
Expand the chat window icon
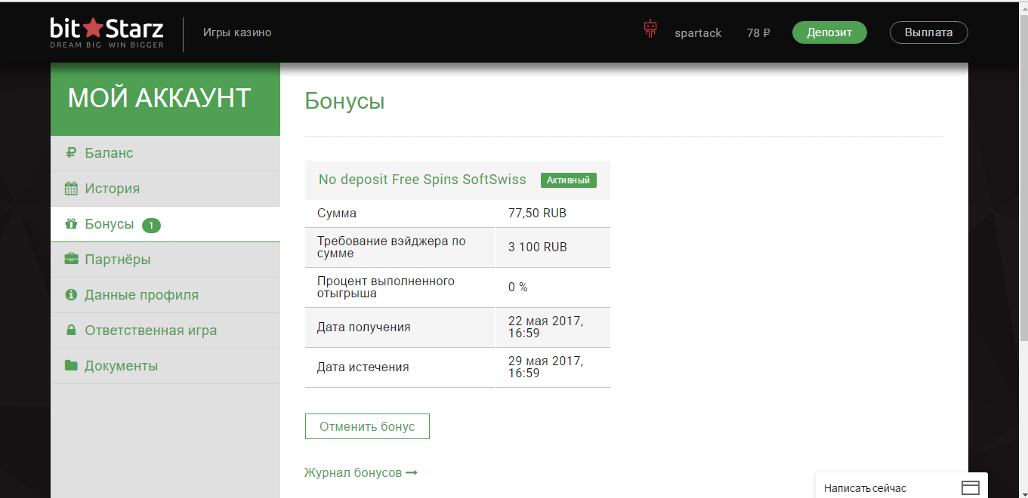(970, 487)
